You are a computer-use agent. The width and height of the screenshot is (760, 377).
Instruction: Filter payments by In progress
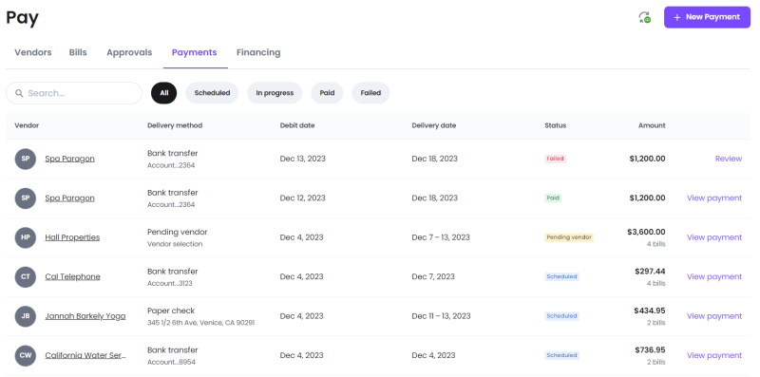pos(275,93)
